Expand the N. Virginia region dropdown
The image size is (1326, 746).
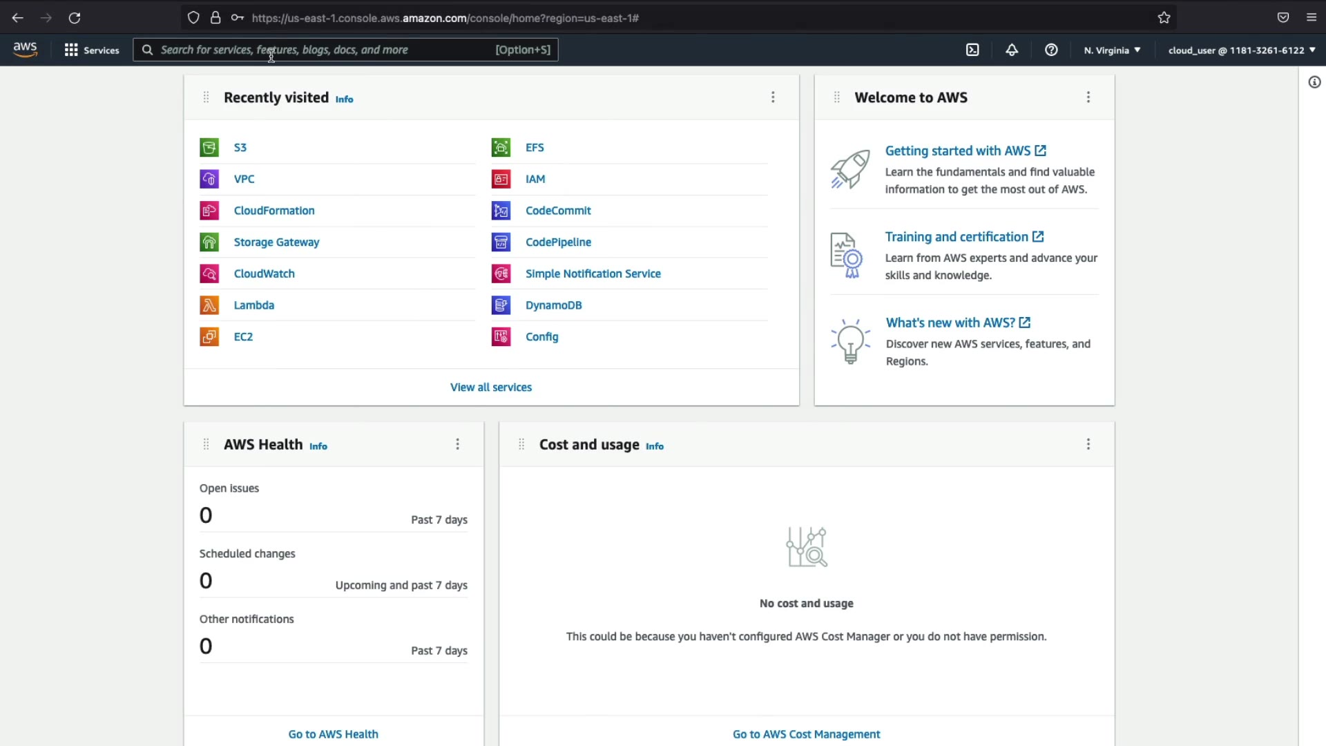tap(1112, 50)
